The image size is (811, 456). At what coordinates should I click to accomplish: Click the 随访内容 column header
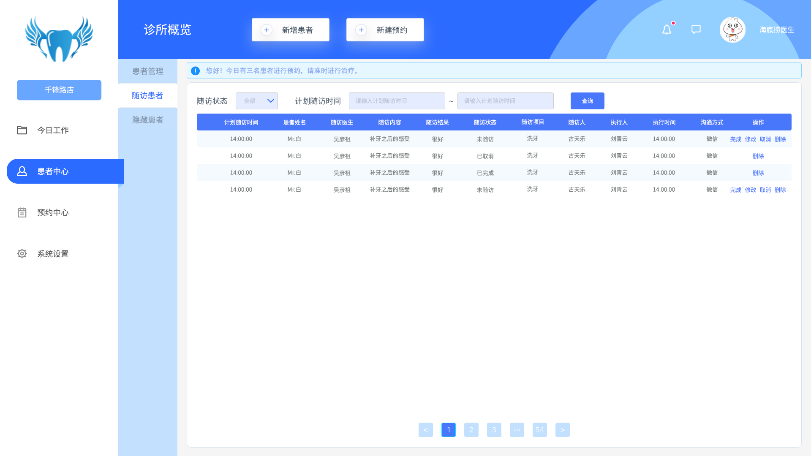pos(389,122)
